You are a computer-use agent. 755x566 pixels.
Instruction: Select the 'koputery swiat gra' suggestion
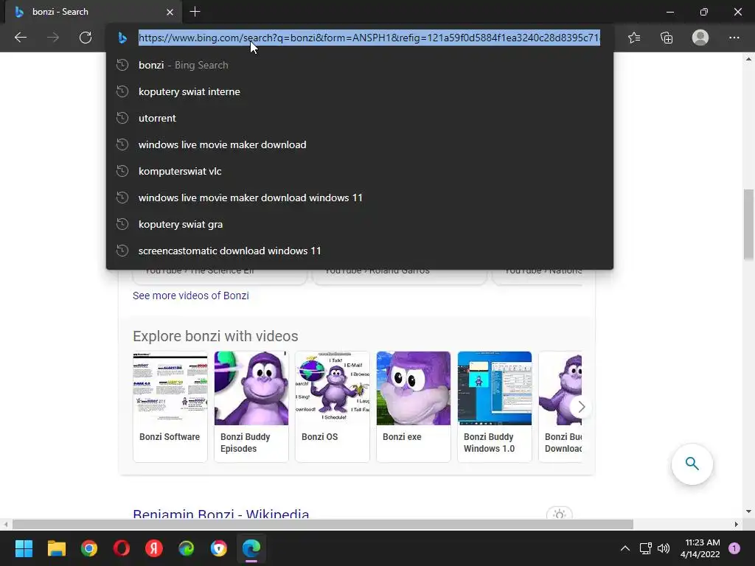point(360,224)
